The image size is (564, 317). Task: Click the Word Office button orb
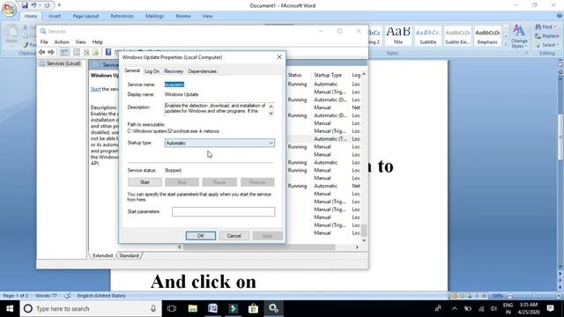[x=9, y=9]
